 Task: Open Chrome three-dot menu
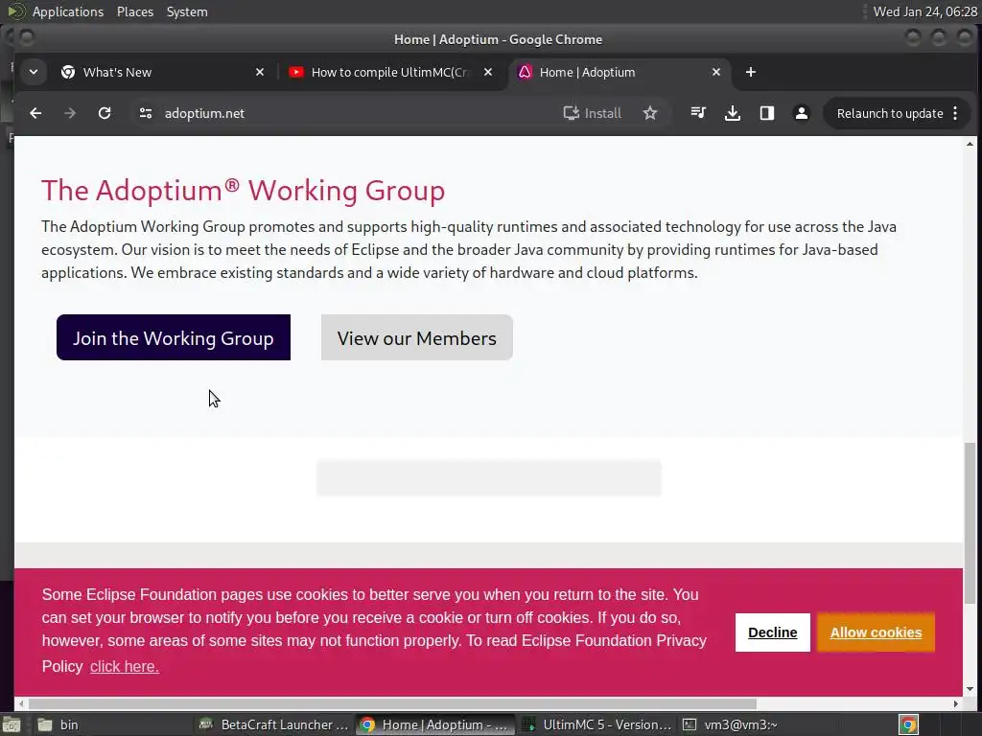point(955,113)
